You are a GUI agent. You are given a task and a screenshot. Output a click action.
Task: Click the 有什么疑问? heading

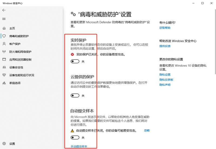pos(167,23)
